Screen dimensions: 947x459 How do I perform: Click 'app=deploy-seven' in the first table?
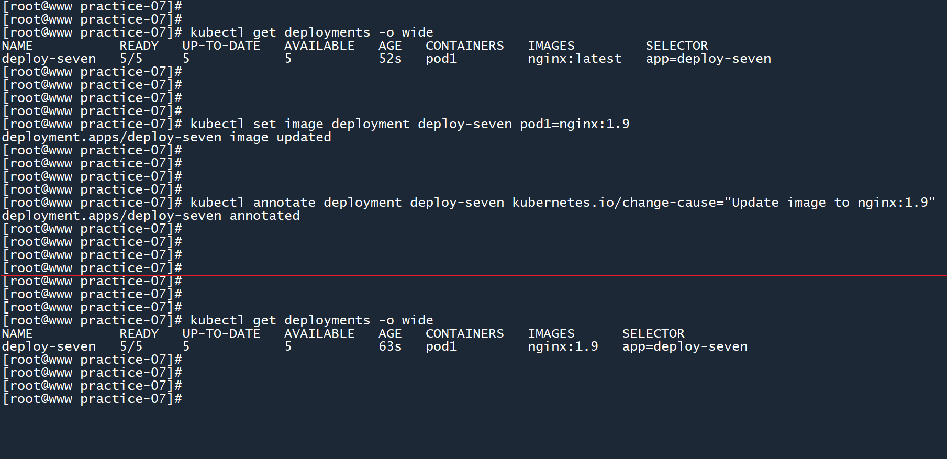[x=708, y=59]
